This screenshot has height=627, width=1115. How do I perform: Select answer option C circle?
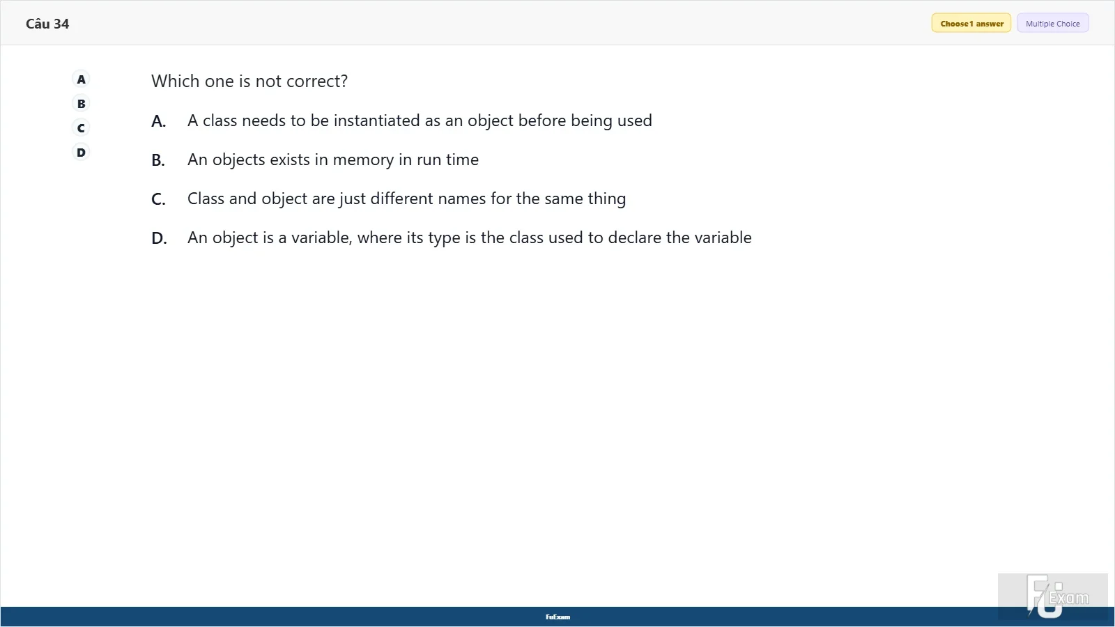pyautogui.click(x=81, y=128)
